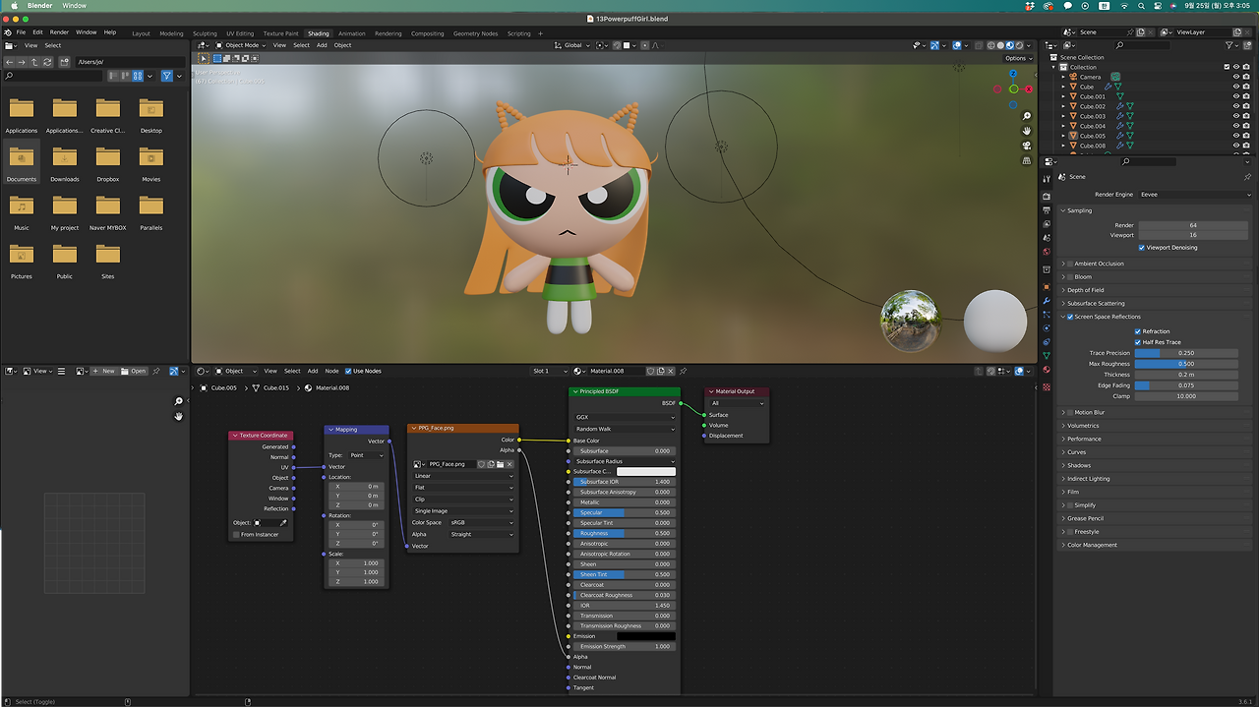
Task: Switch file browser to thumbnail display
Action: tap(138, 76)
